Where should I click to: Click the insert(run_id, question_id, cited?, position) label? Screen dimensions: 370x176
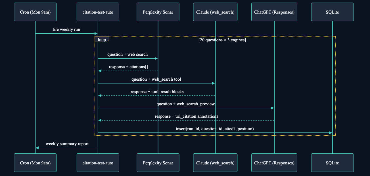215,129
